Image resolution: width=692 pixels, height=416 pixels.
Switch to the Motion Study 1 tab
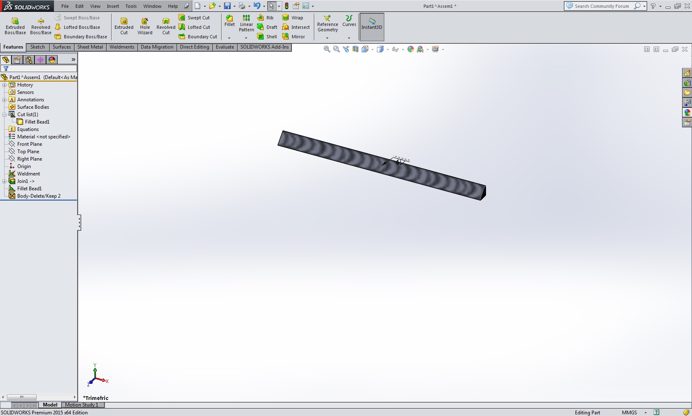(x=82, y=405)
